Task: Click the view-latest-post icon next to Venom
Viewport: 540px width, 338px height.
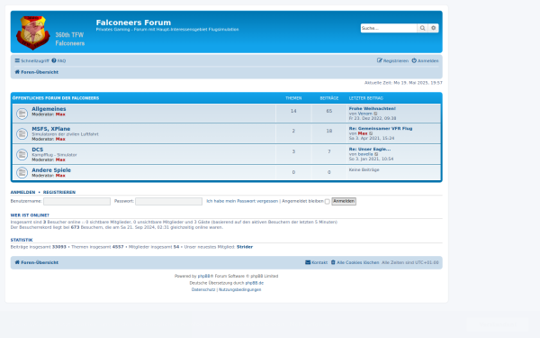Action: (x=375, y=114)
